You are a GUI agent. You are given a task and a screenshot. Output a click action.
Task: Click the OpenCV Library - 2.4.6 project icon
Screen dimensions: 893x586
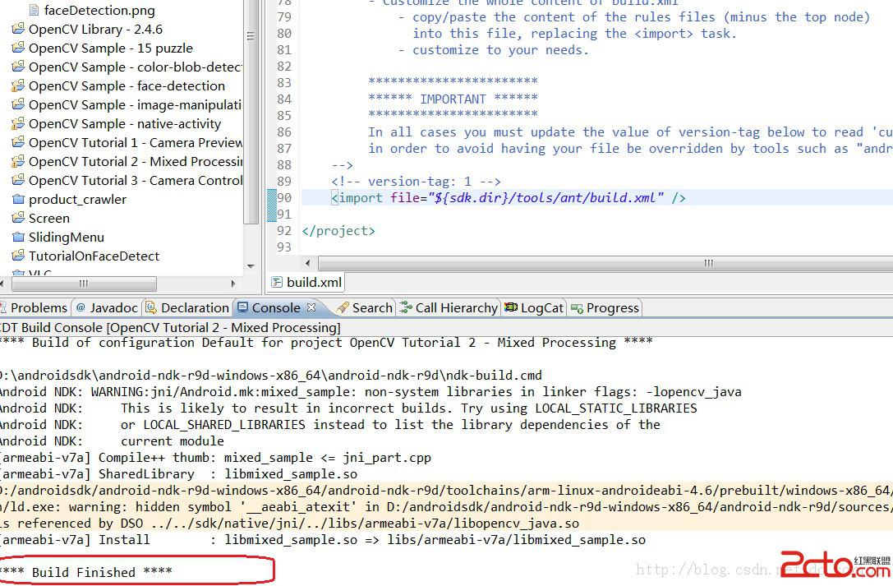[18, 29]
